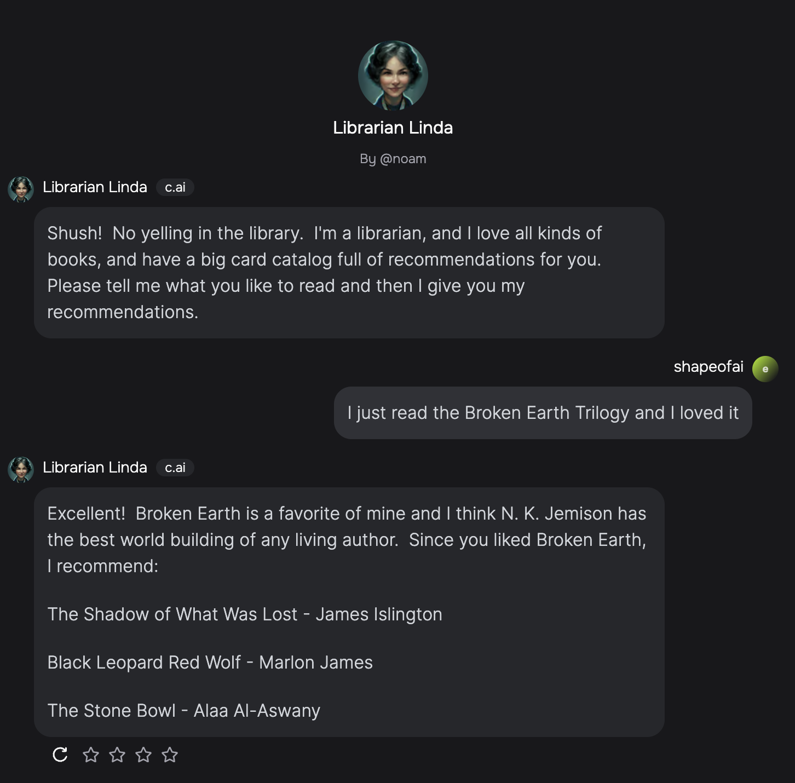
Task: Click the Librarian Linda heading below the profile picture
Action: [x=393, y=128]
